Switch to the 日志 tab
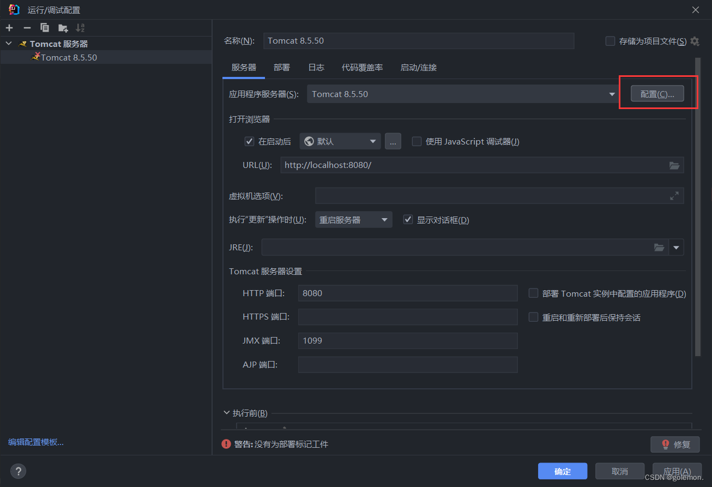 click(x=316, y=68)
